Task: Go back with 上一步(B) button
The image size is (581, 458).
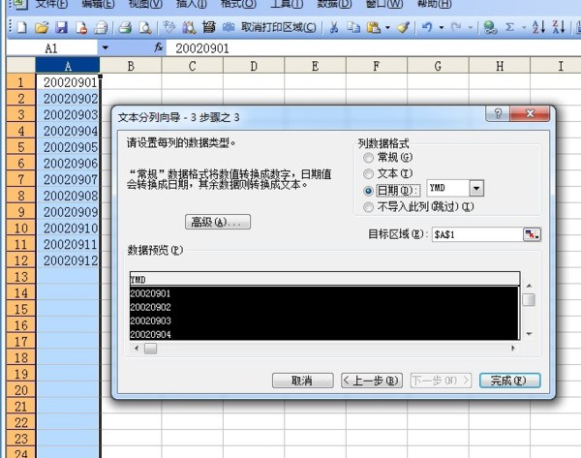Action: [x=371, y=381]
